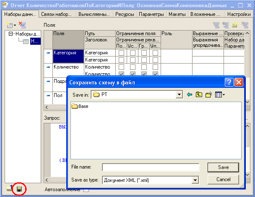Open the Наборы данных tab
The height and width of the screenshot is (197, 255).
tap(20, 14)
